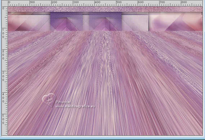Image resolution: width=205 pixels, height=140 pixels.
Task: Click the 700 mark on horizontal ruler
Action: click(162, 2)
